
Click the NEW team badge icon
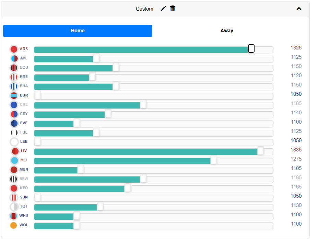[14, 179]
